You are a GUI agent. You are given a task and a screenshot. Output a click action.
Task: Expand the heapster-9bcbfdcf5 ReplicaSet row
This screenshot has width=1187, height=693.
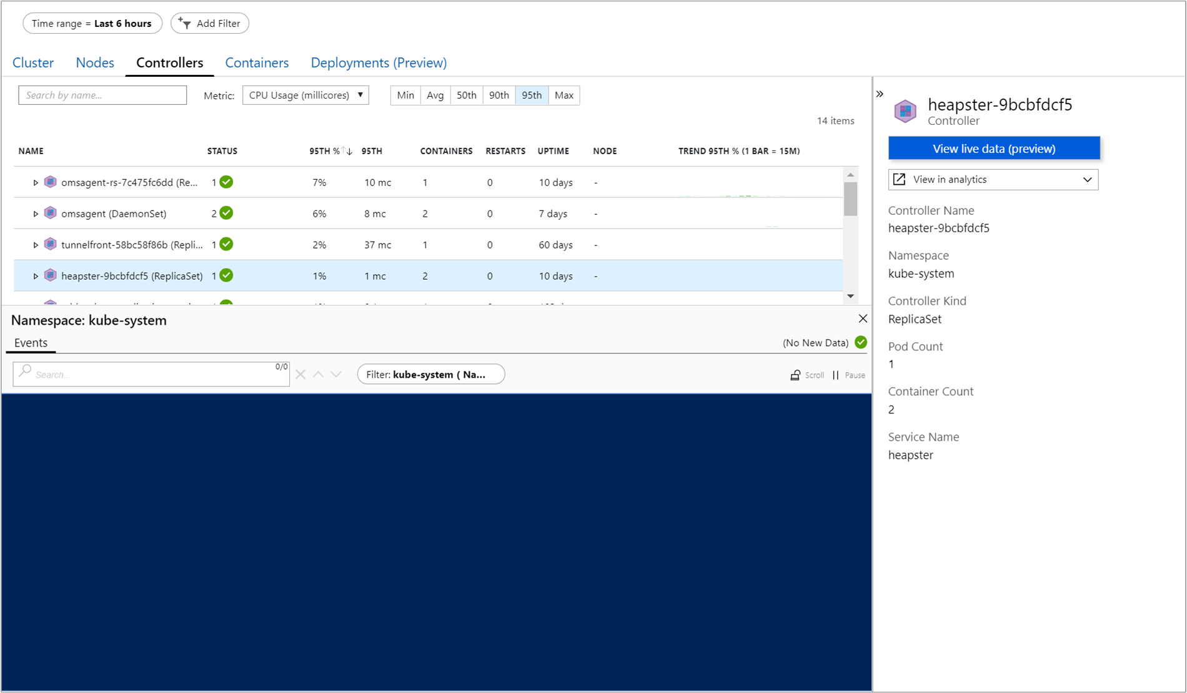click(x=36, y=276)
